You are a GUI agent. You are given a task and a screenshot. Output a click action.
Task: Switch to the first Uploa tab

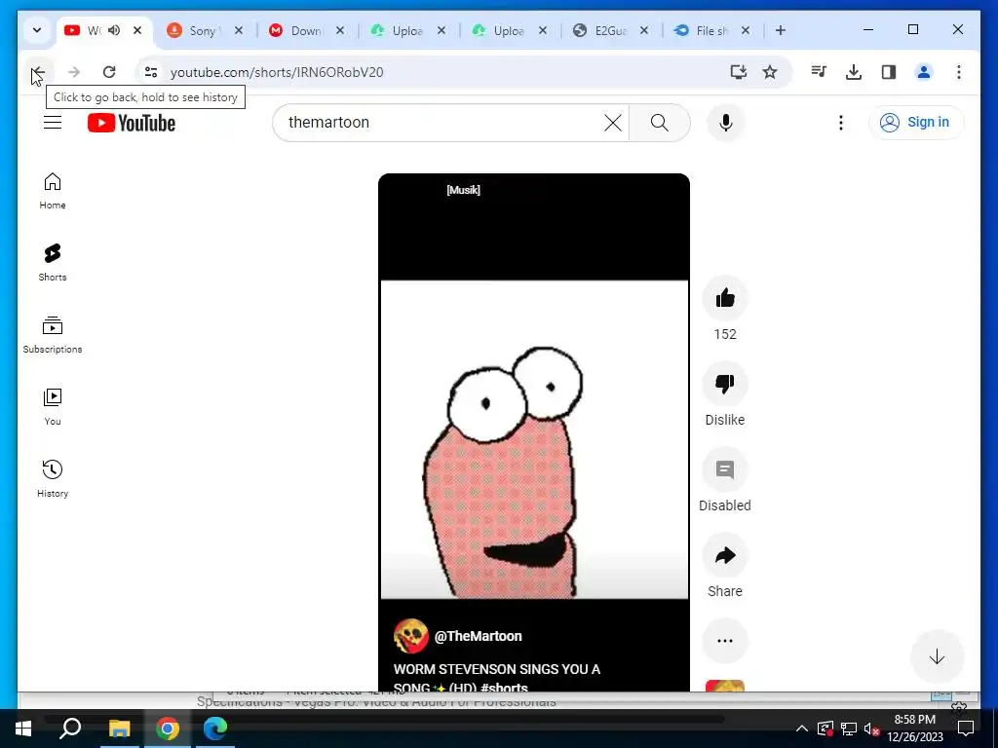407,30
